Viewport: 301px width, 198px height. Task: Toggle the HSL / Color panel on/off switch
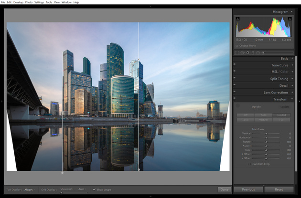[235, 71]
